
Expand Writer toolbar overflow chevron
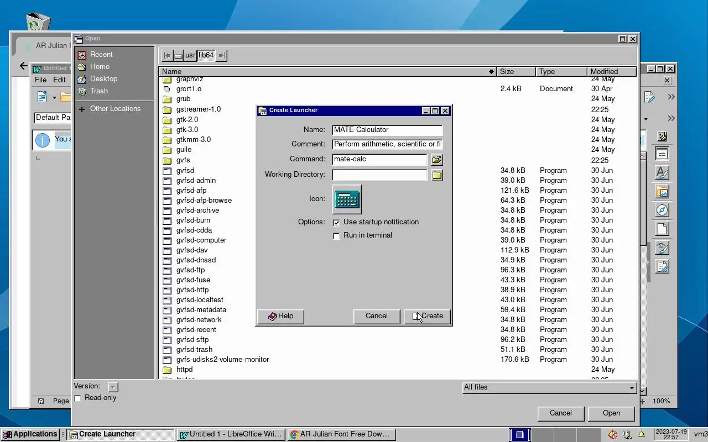tap(671, 97)
